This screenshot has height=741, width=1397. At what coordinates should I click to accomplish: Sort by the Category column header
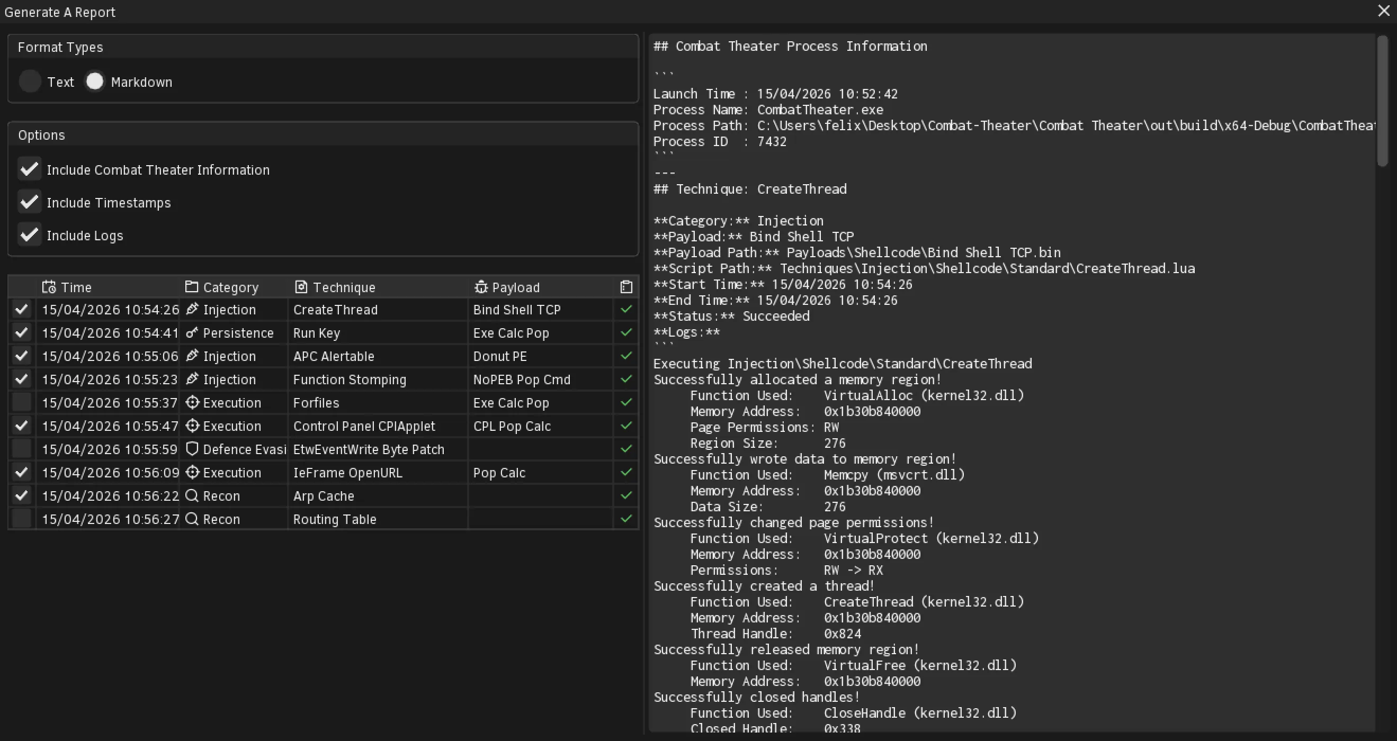234,287
